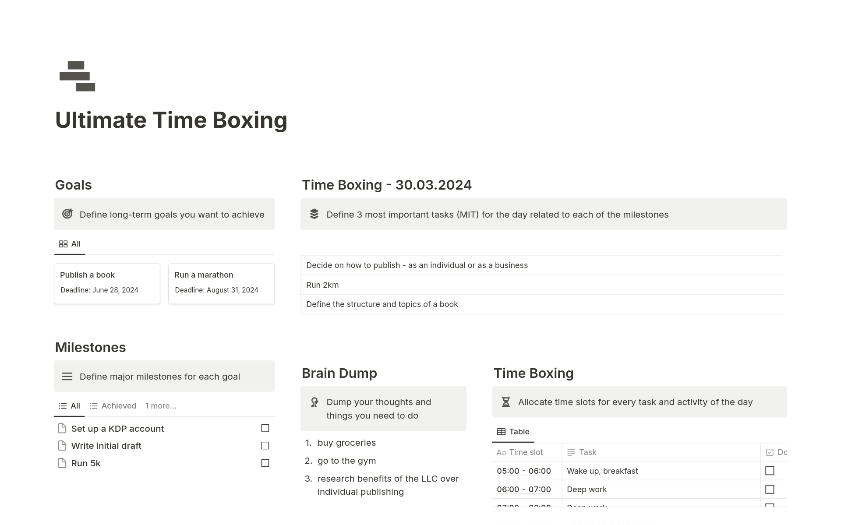
Task: Click the hourglass icon in Time Boxing callout
Action: pyautogui.click(x=506, y=402)
